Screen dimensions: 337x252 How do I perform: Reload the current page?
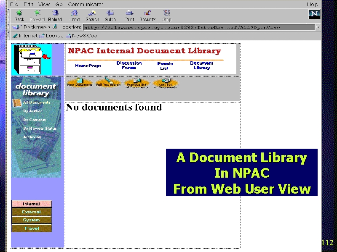pyautogui.click(x=55, y=13)
